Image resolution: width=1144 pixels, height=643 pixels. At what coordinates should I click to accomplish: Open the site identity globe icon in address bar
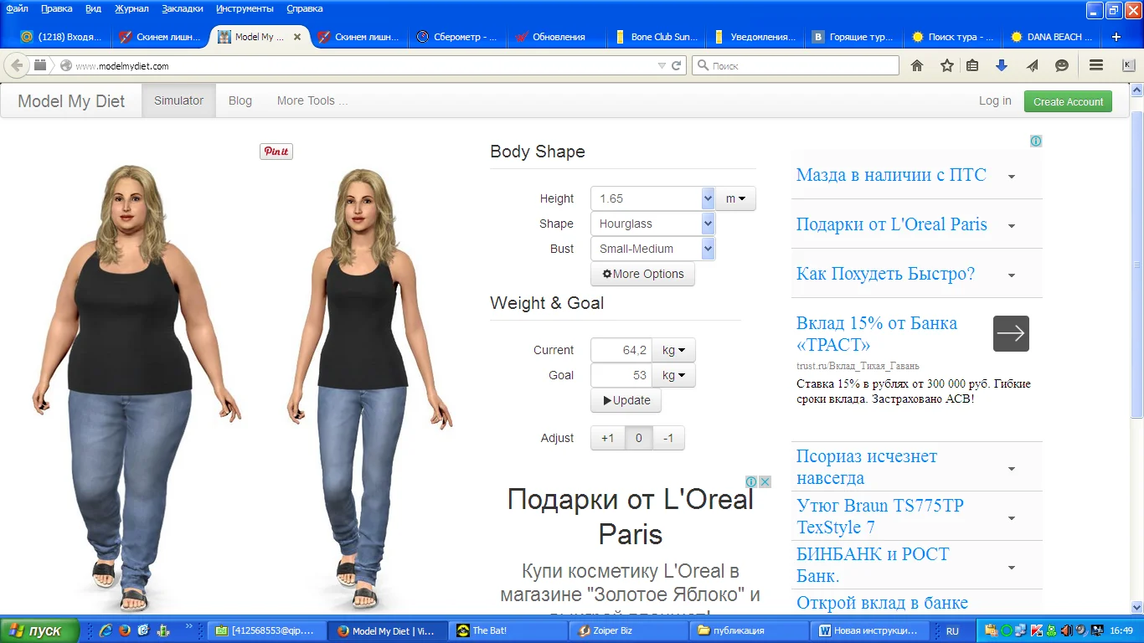pos(66,65)
